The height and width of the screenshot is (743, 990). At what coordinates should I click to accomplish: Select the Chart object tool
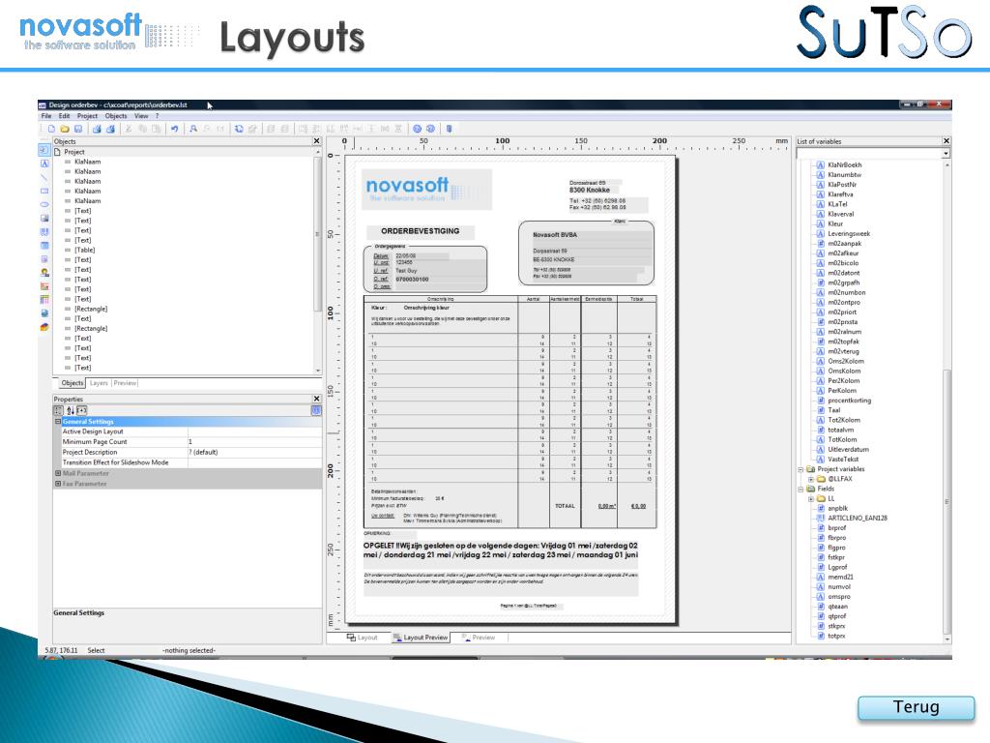[x=44, y=286]
